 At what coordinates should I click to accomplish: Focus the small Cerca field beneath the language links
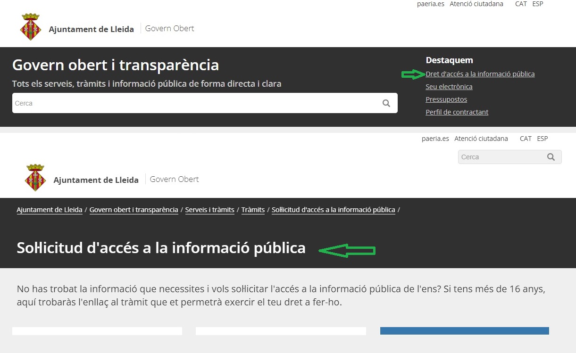tap(500, 157)
